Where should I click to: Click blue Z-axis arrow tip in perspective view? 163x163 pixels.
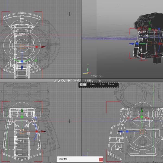click(x=131, y=44)
